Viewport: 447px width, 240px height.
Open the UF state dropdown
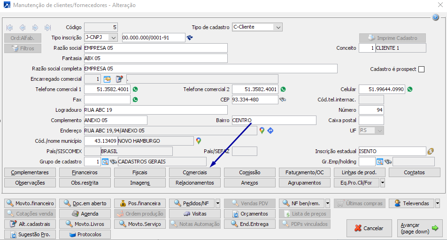[380, 131]
